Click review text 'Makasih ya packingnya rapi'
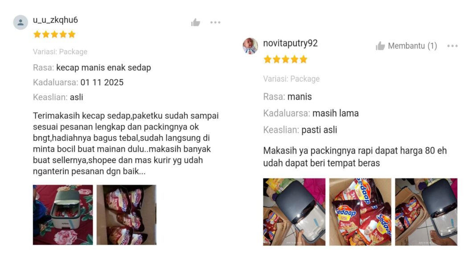 click(355, 157)
